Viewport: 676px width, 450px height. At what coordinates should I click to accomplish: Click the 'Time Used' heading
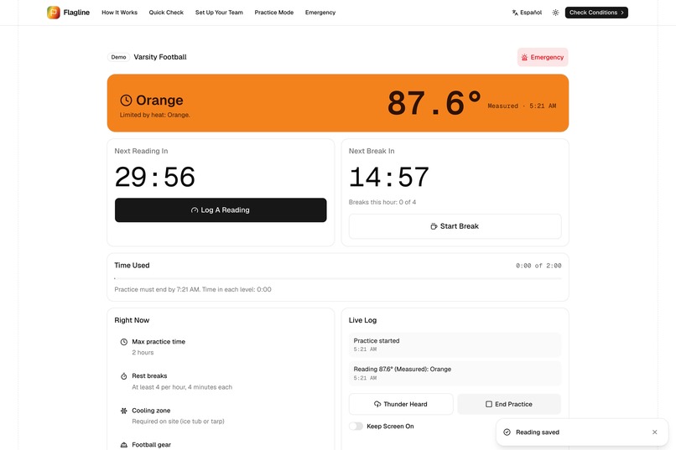pos(132,266)
